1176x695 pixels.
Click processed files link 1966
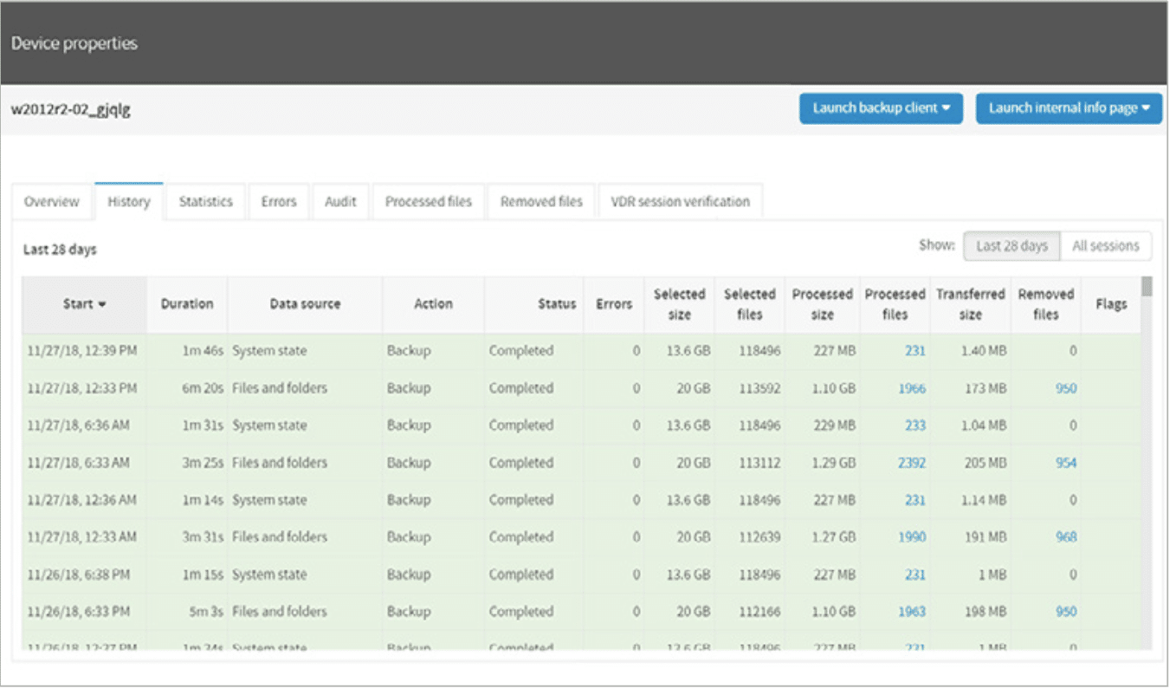click(x=911, y=388)
